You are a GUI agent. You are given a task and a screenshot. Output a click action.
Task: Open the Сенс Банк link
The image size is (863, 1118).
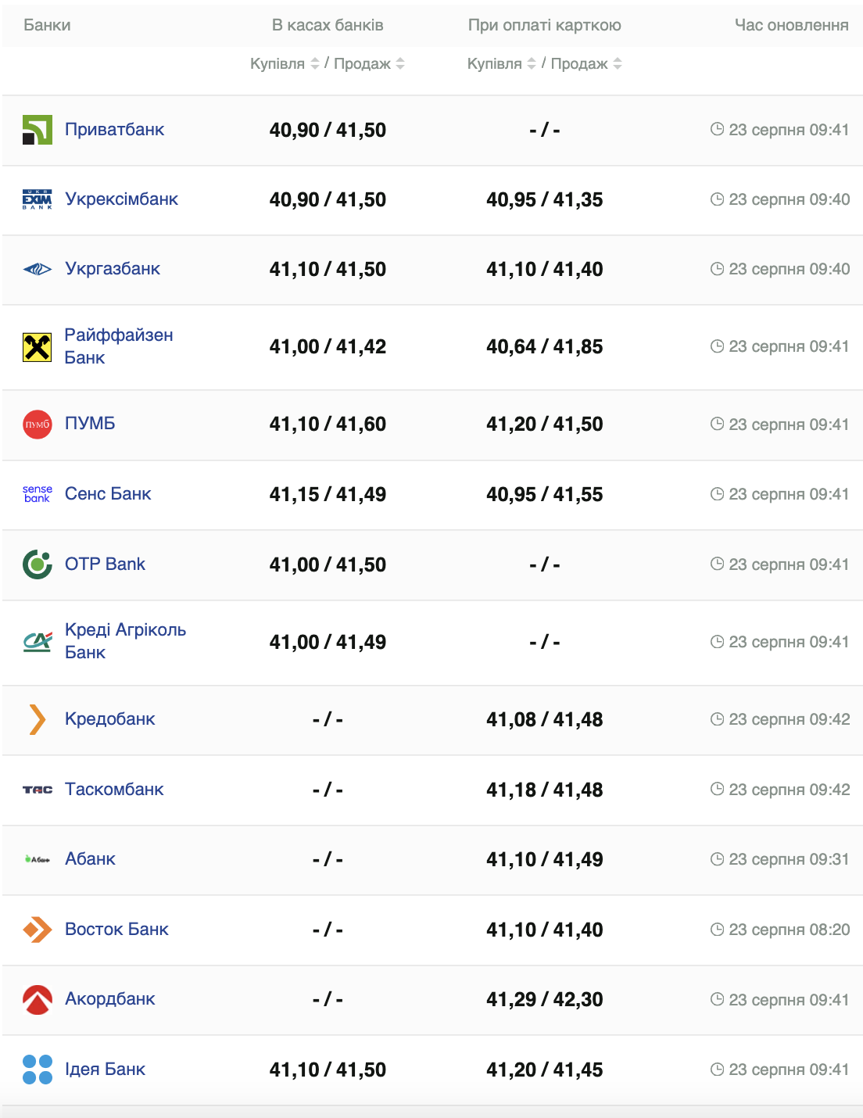tap(108, 494)
